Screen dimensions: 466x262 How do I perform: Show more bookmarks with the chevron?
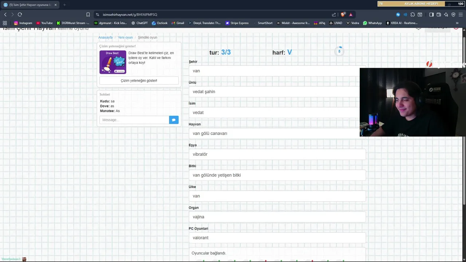pyautogui.click(x=457, y=23)
